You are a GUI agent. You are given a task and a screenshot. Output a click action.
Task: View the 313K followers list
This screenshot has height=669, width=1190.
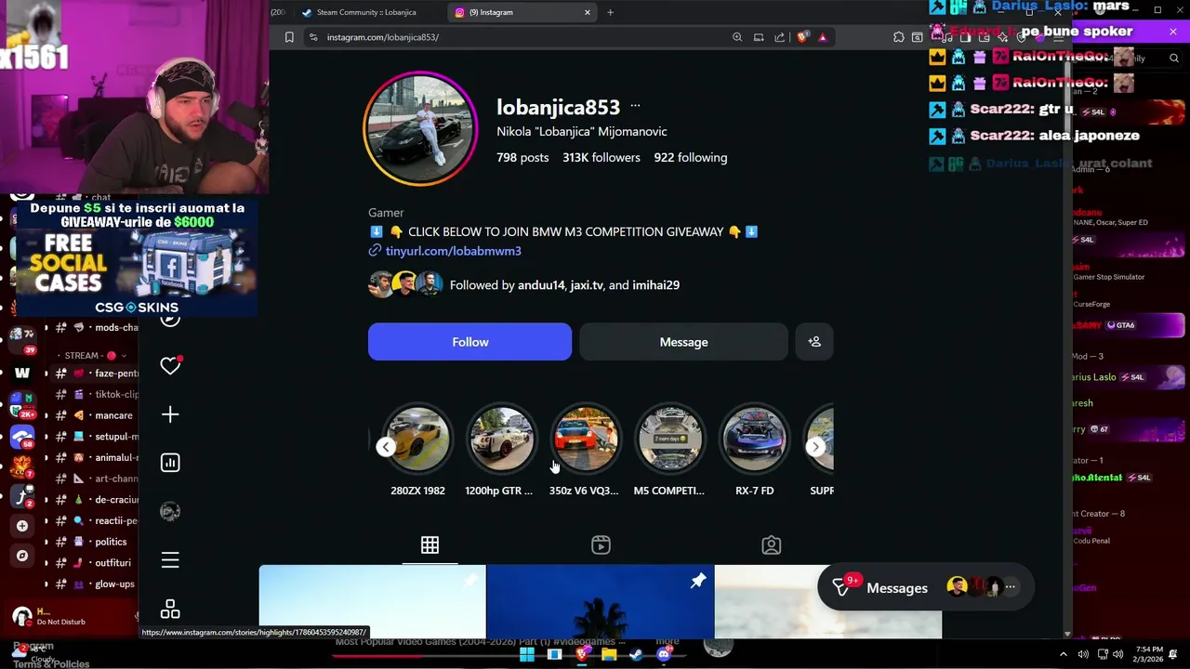[601, 157]
